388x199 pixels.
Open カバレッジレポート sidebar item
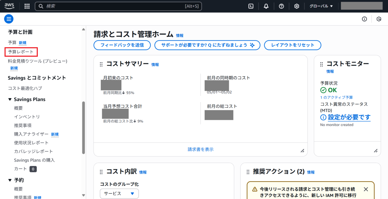[x=33, y=152]
